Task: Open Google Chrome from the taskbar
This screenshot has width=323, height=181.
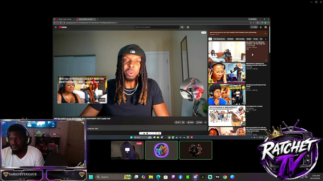Action: click(x=225, y=177)
